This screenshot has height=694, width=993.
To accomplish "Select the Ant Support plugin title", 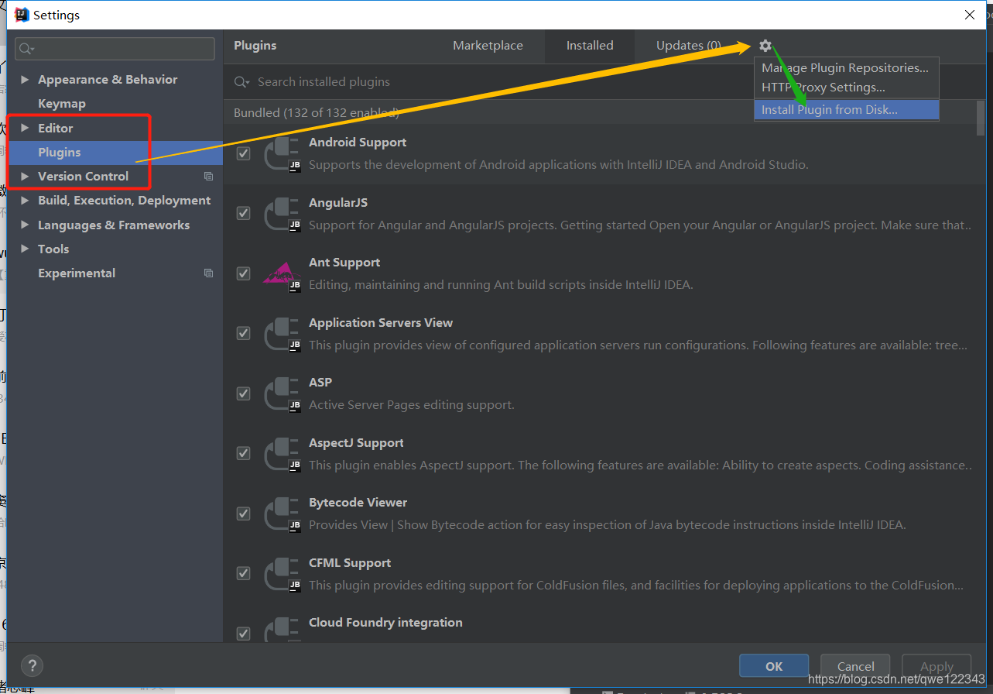I will pyautogui.click(x=344, y=263).
